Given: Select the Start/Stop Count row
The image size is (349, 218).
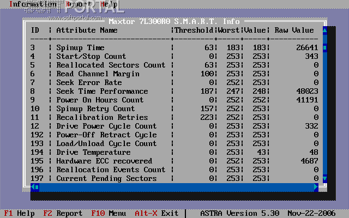Looking at the screenshot, I should click(x=174, y=56).
